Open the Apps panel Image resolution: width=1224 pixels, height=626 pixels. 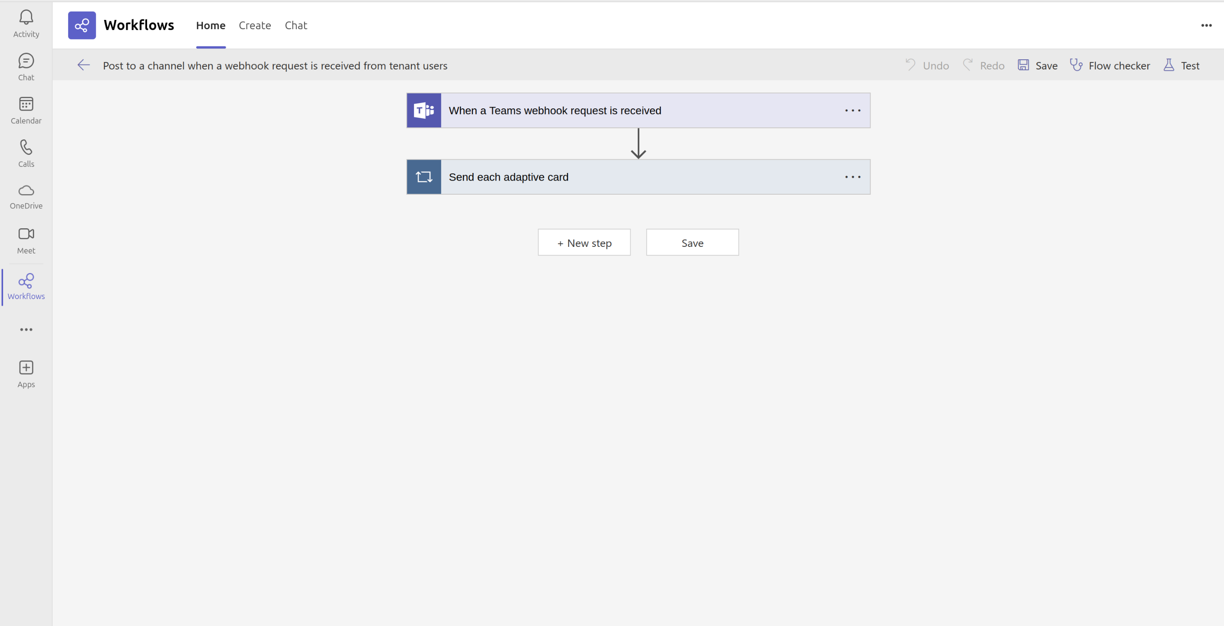pos(26,373)
